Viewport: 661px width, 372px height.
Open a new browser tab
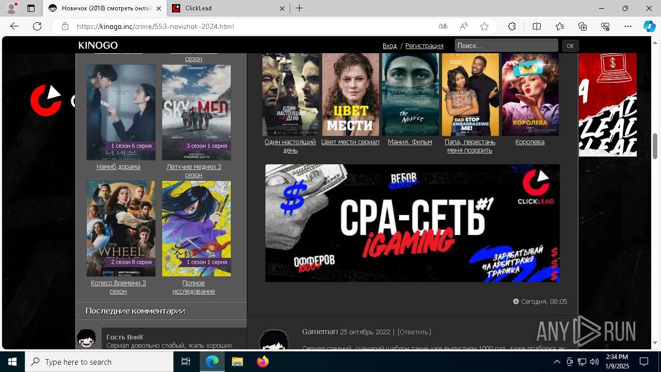[300, 8]
